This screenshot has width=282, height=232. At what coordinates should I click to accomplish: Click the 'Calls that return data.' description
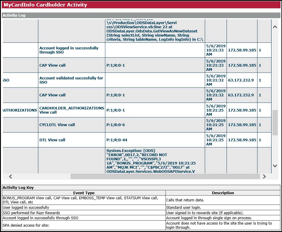pyautogui.click(x=185, y=200)
